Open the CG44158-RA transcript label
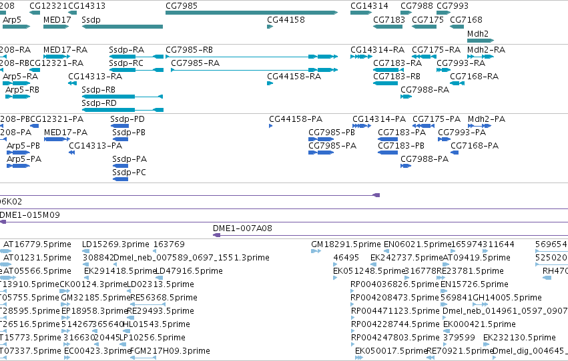The width and height of the screenshot is (568, 361). [294, 76]
